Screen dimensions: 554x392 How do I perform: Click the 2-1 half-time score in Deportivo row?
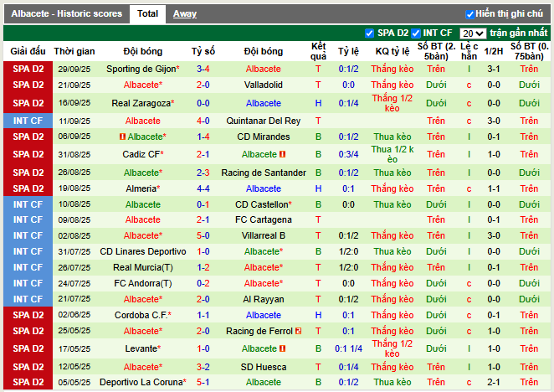[493, 382]
